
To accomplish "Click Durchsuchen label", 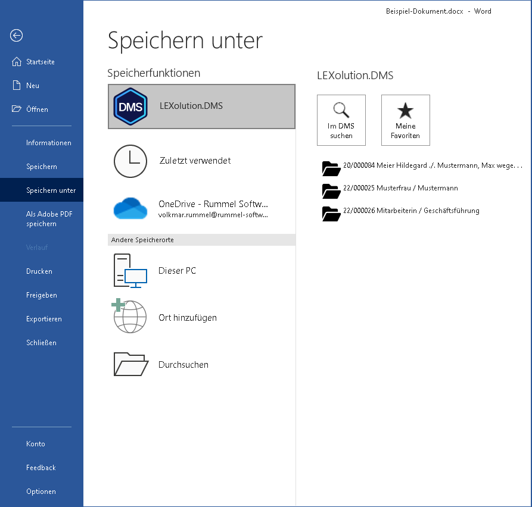I will (183, 365).
